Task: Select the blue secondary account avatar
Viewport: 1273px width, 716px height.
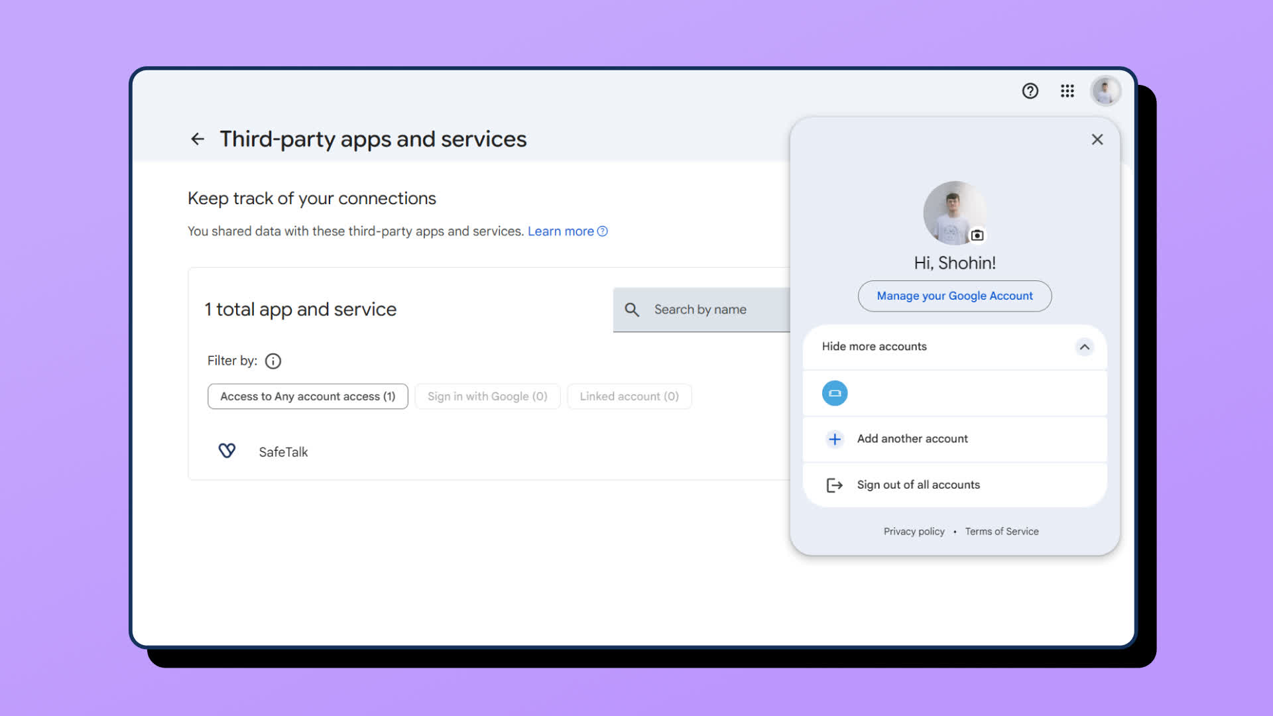Action: [835, 393]
